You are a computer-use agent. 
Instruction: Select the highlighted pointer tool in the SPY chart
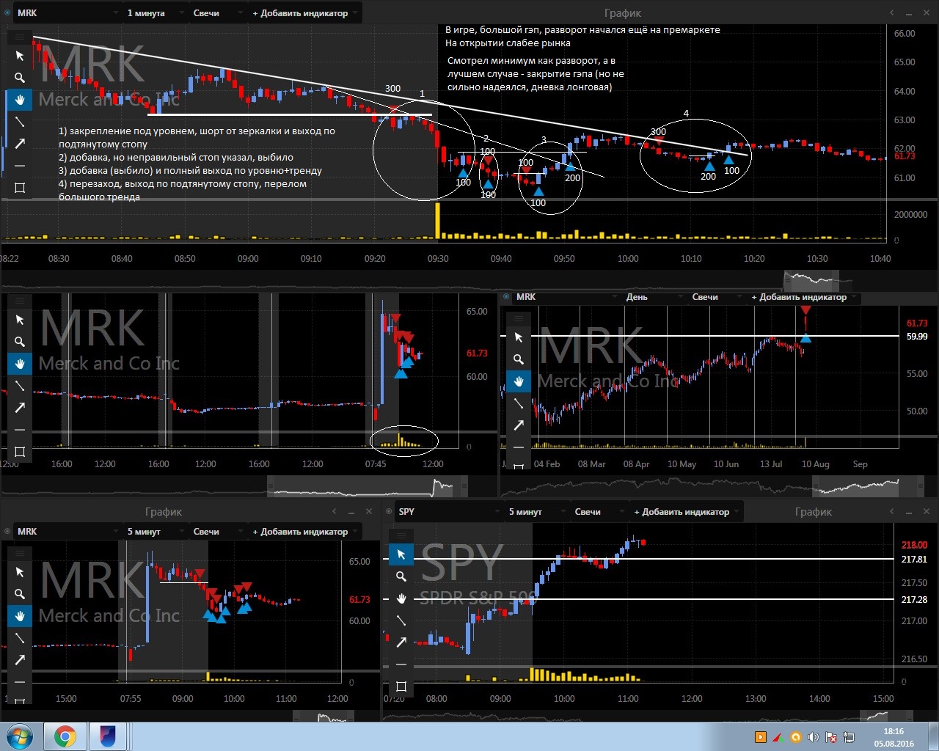pos(401,554)
